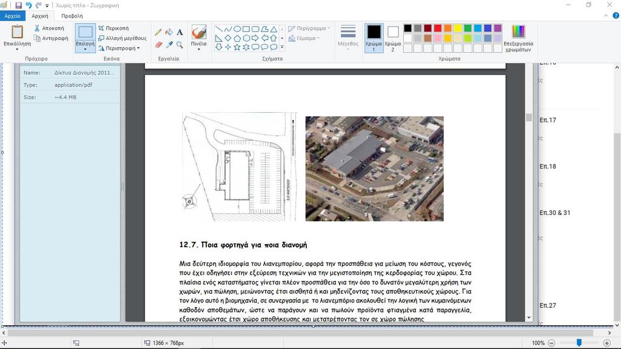Select the right triangle shape
Image resolution: width=621 pixels, height=349 pixels.
(x=218, y=38)
